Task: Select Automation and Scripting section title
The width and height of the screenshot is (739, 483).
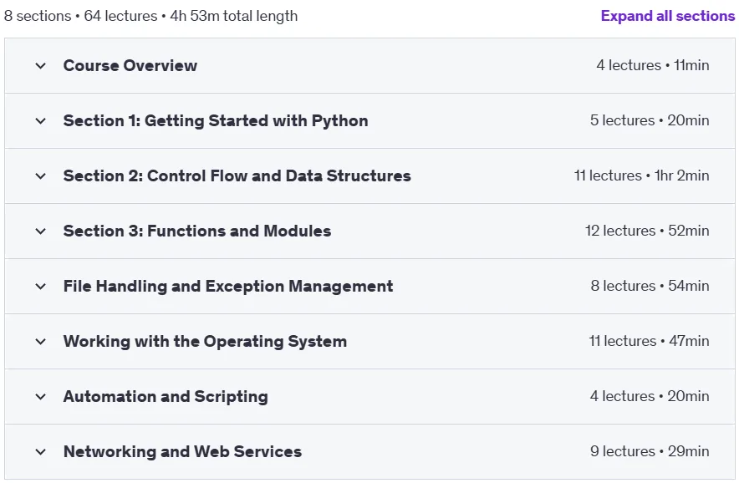Action: pos(166,396)
